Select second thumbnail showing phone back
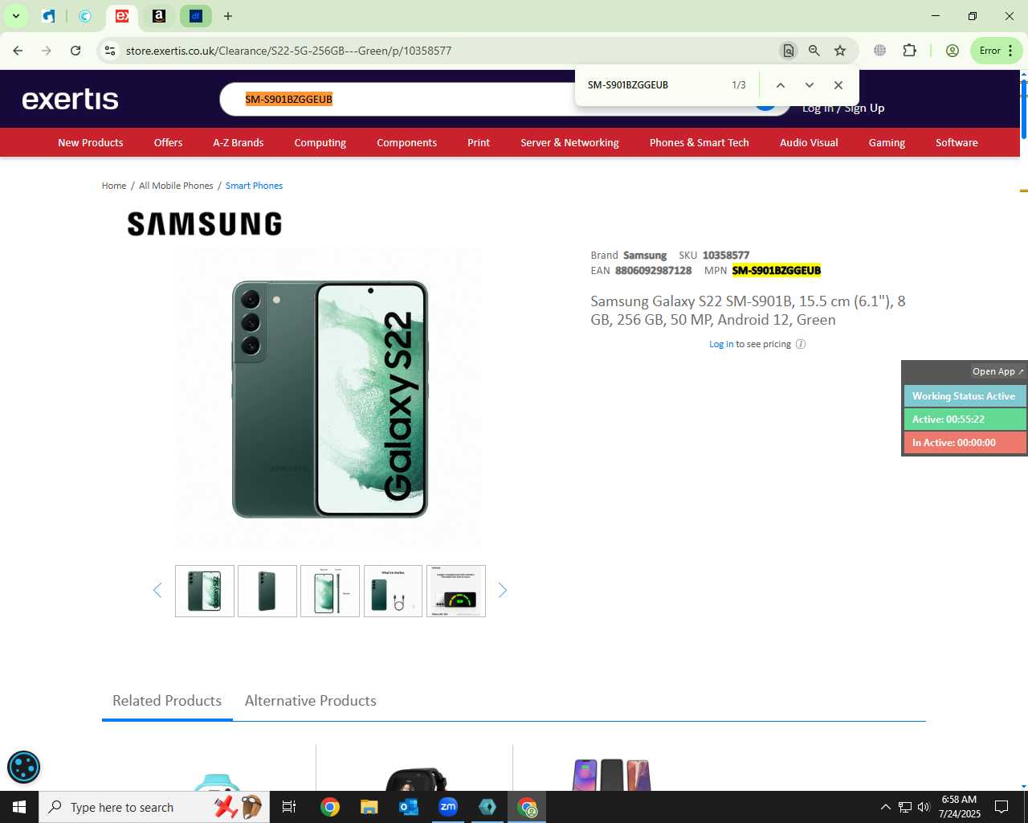Image resolution: width=1028 pixels, height=823 pixels. [267, 592]
